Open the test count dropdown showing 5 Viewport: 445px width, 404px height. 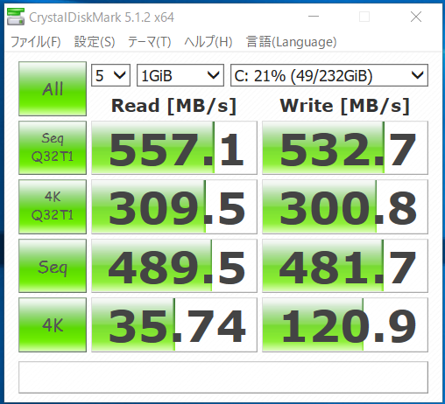tap(110, 75)
